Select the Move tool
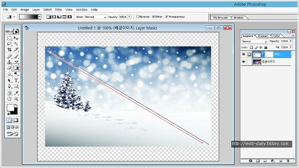299x168 pixels. 16,38
